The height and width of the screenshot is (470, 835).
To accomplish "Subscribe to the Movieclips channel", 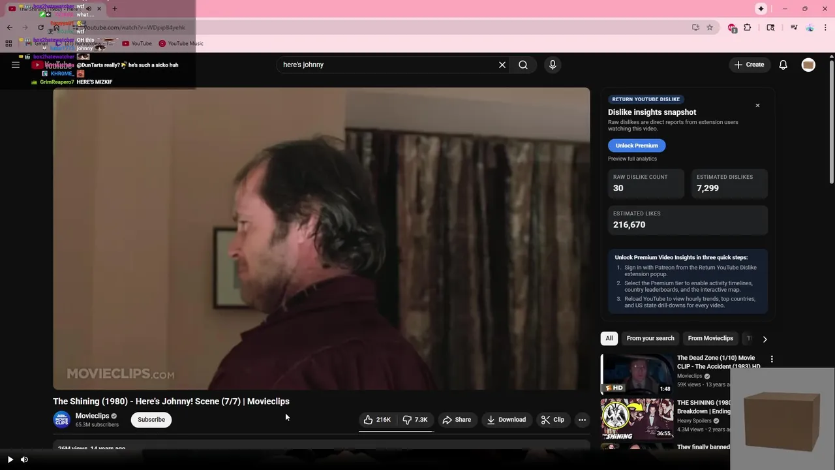I will pos(151,420).
